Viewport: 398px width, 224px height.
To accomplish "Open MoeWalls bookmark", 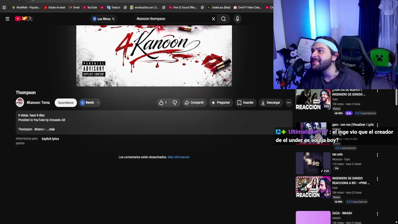I will (26, 7).
